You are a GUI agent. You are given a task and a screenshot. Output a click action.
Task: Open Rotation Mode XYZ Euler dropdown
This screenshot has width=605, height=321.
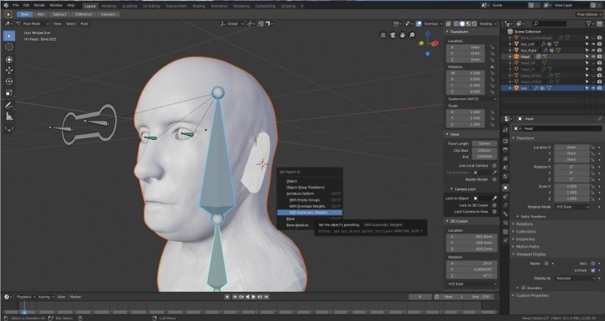point(572,207)
